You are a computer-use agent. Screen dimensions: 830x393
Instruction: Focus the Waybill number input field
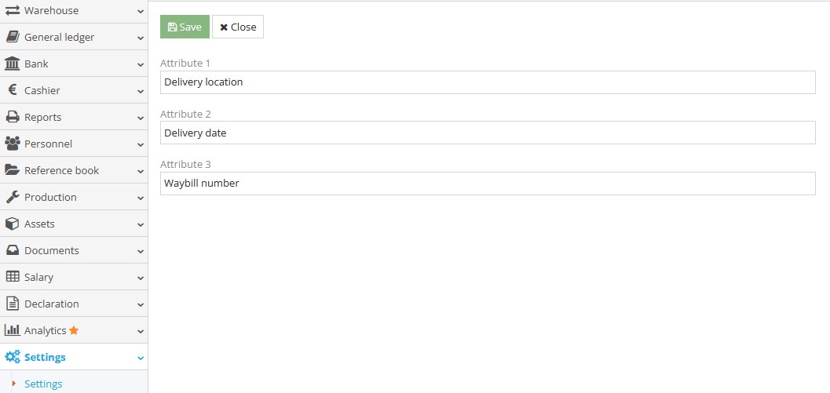[x=488, y=184]
